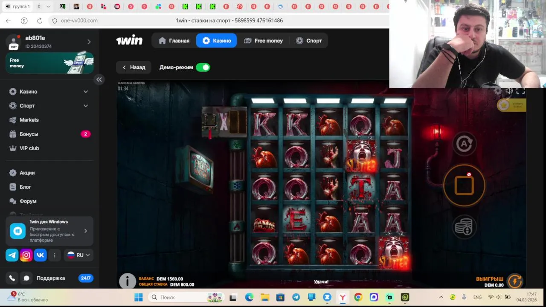Expand the Казино sidebar section

click(49, 92)
